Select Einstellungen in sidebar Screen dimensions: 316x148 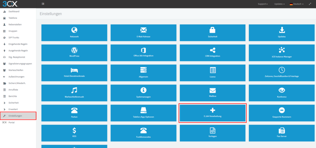click(18, 116)
